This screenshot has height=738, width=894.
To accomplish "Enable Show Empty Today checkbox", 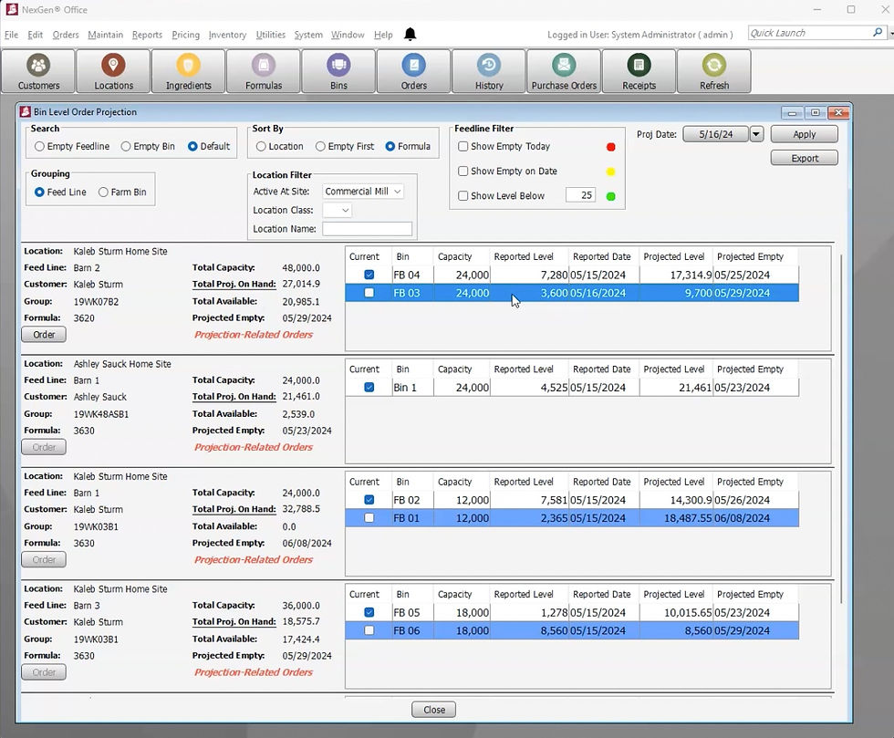I will pyautogui.click(x=463, y=147).
